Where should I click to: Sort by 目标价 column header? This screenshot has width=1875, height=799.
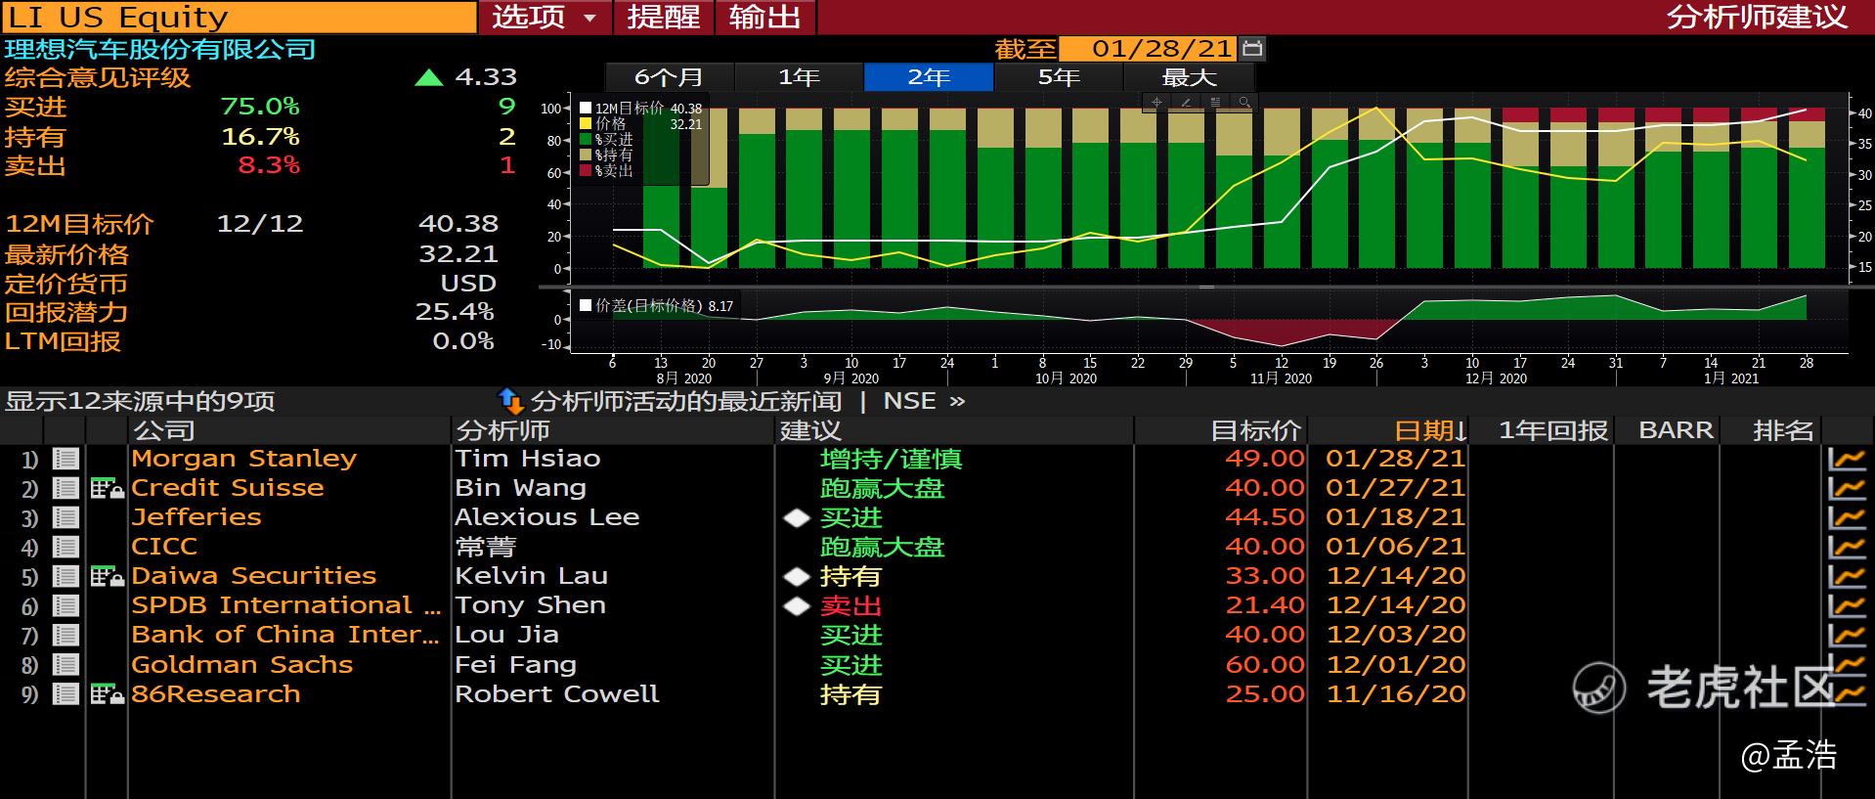tap(1255, 430)
